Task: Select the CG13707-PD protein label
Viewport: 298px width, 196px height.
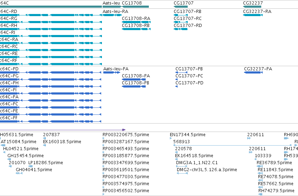Action: (x=189, y=83)
